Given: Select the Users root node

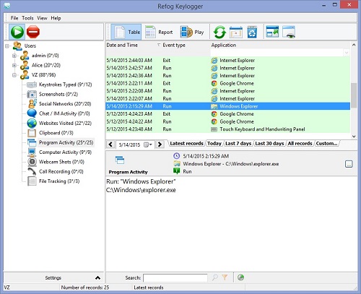Looking at the screenshot, I should (30, 46).
